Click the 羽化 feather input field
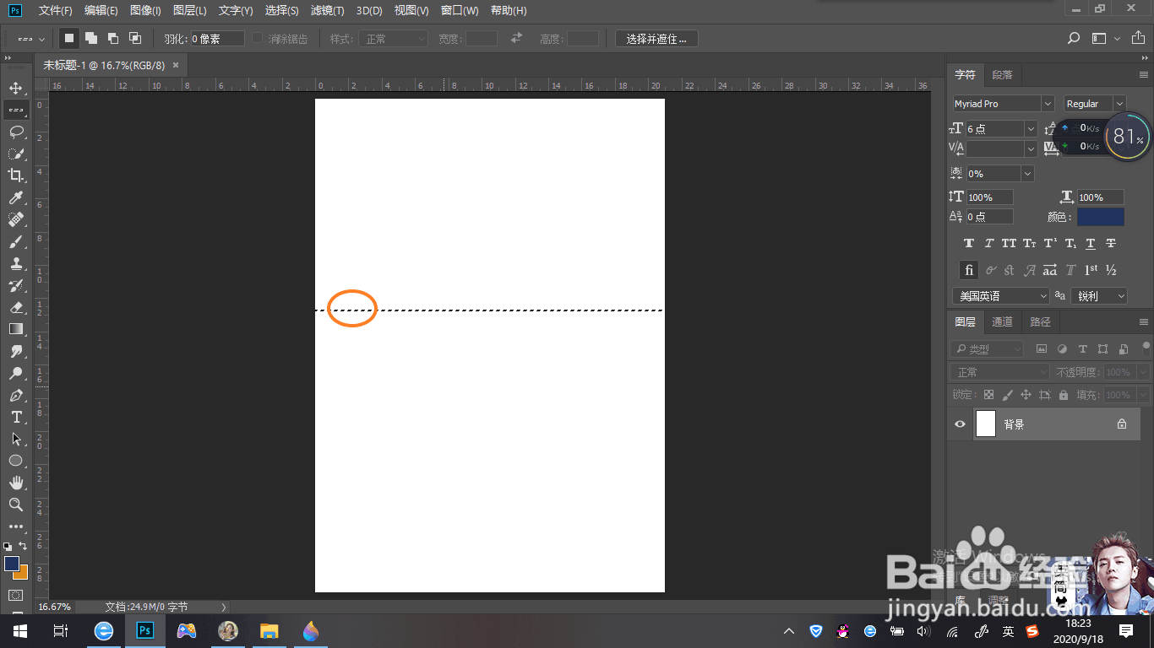 216,39
